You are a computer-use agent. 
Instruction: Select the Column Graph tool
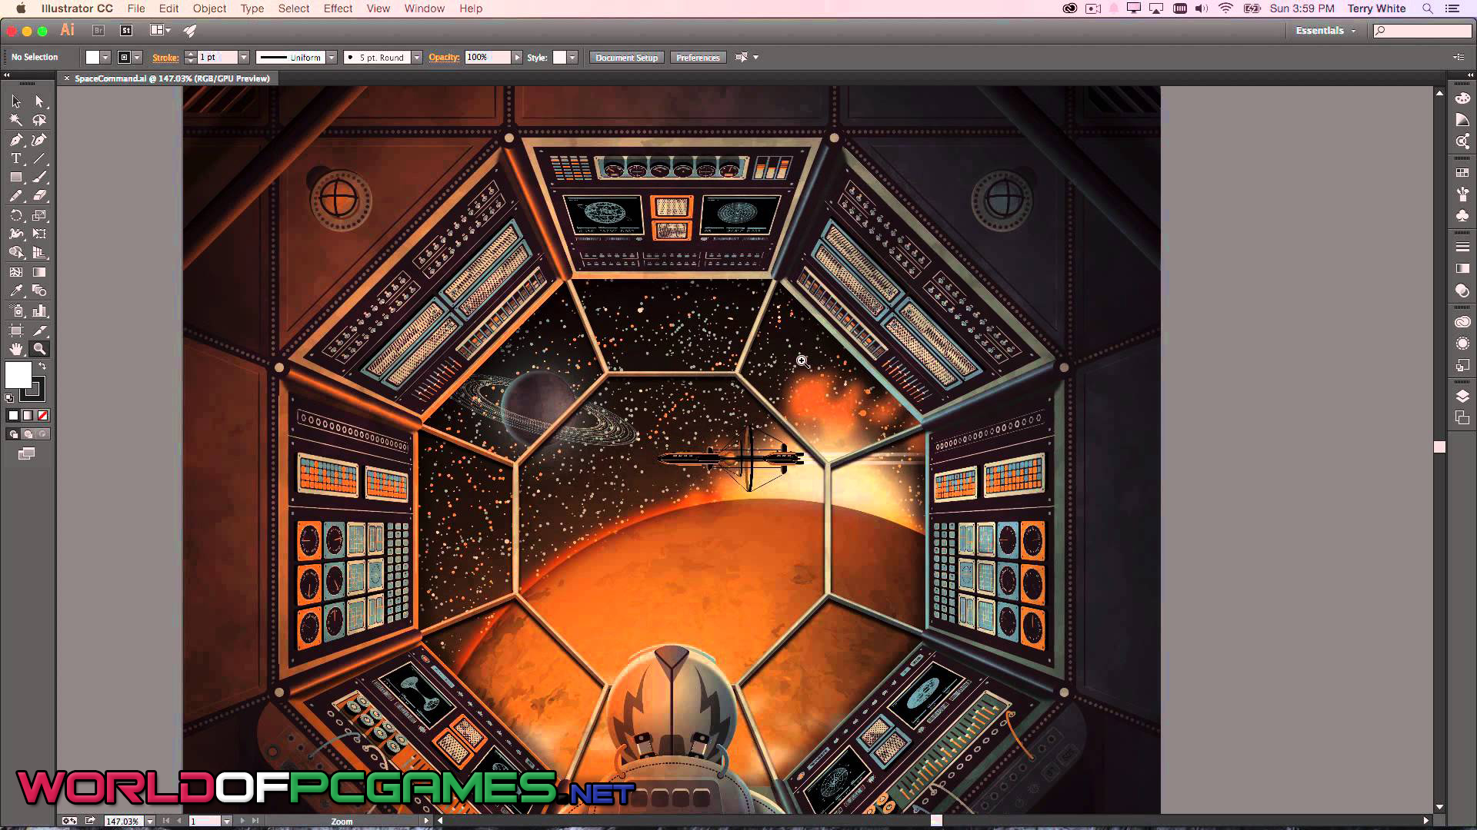pos(39,310)
